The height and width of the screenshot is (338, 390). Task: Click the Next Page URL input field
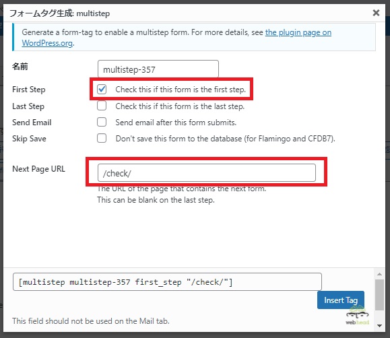207,173
